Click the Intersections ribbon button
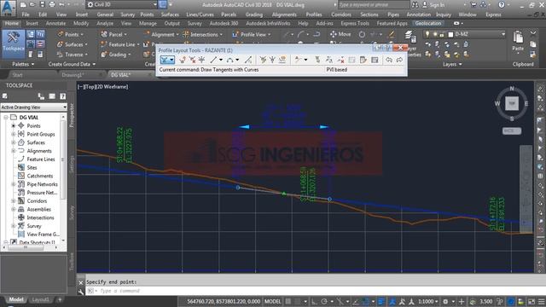 pyautogui.click(x=203, y=34)
